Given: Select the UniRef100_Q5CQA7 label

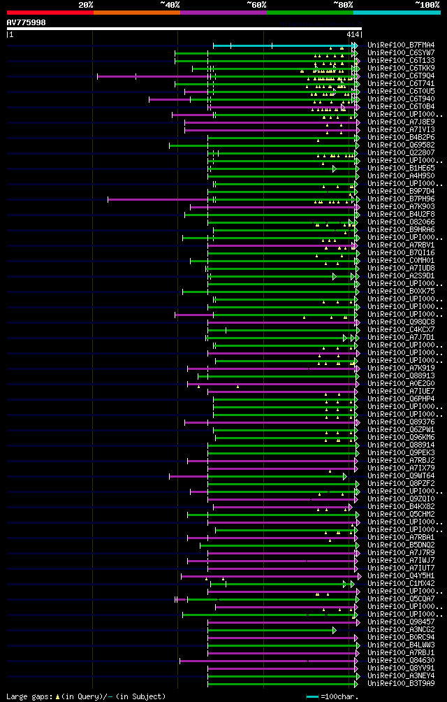Looking at the screenshot, I should coord(400,599).
